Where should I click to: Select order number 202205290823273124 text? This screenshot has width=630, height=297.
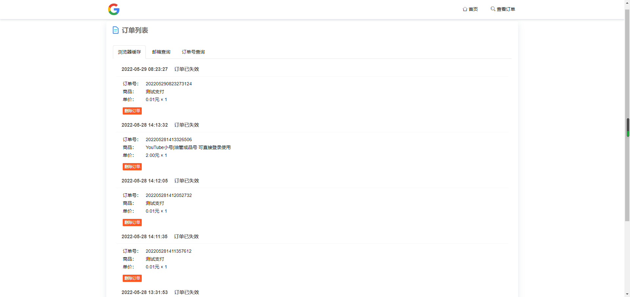click(169, 84)
